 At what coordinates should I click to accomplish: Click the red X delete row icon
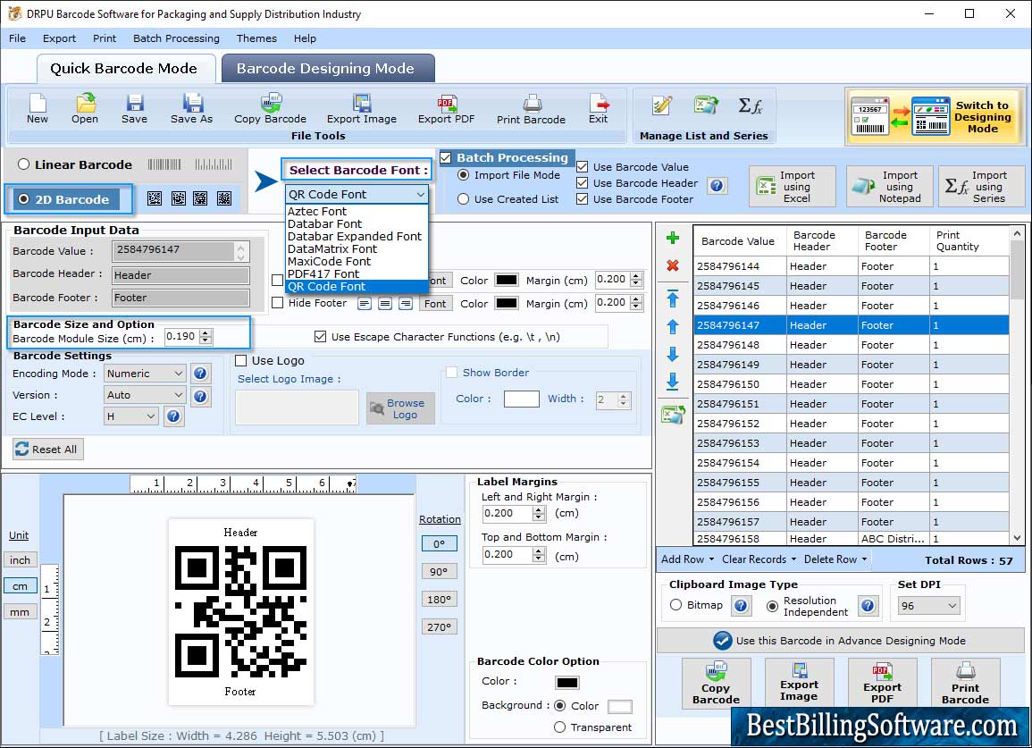(x=673, y=265)
